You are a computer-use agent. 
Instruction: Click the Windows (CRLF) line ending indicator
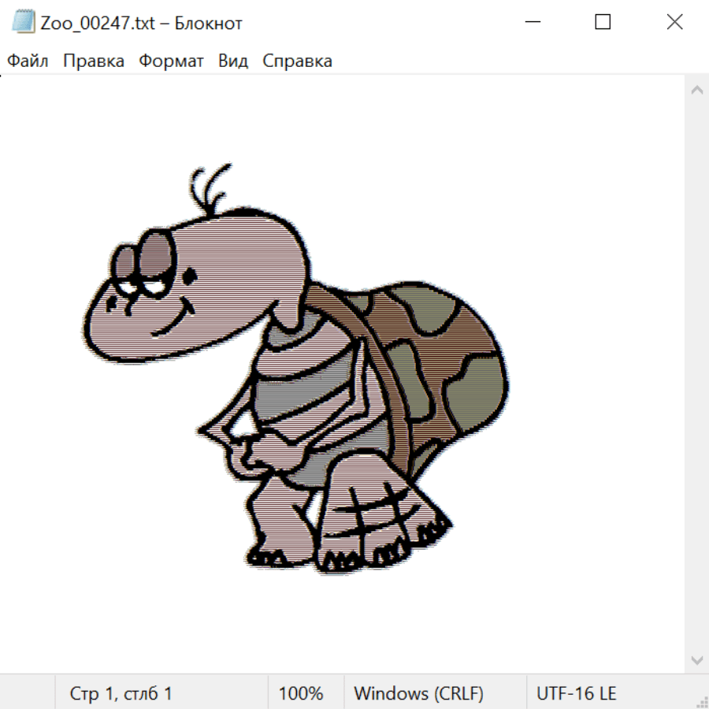tap(418, 693)
